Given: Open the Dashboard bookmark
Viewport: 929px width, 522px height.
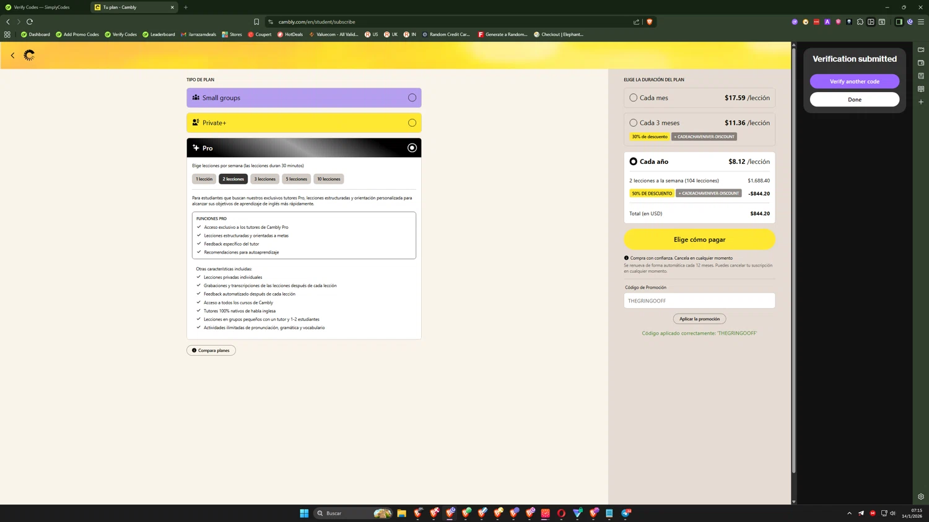Looking at the screenshot, I should [x=35, y=35].
